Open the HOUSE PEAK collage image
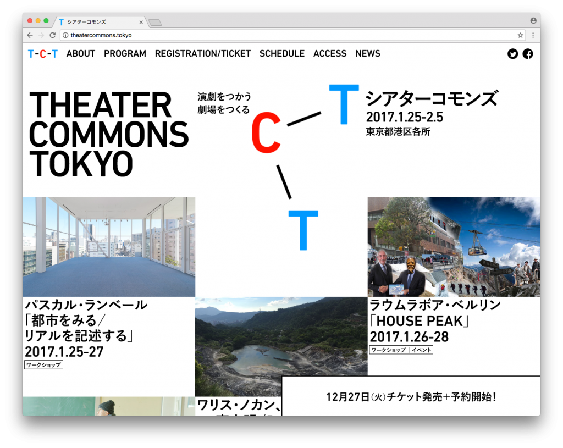The height and width of the screenshot is (448, 563). [454, 247]
